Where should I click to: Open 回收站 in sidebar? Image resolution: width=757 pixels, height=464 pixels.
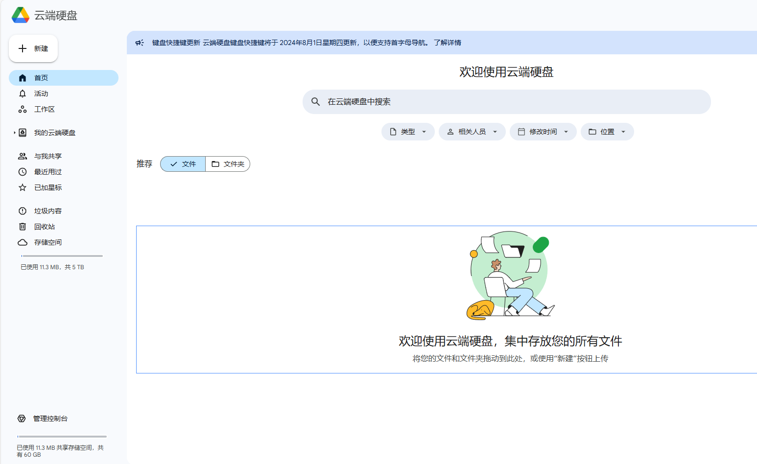(x=64, y=227)
